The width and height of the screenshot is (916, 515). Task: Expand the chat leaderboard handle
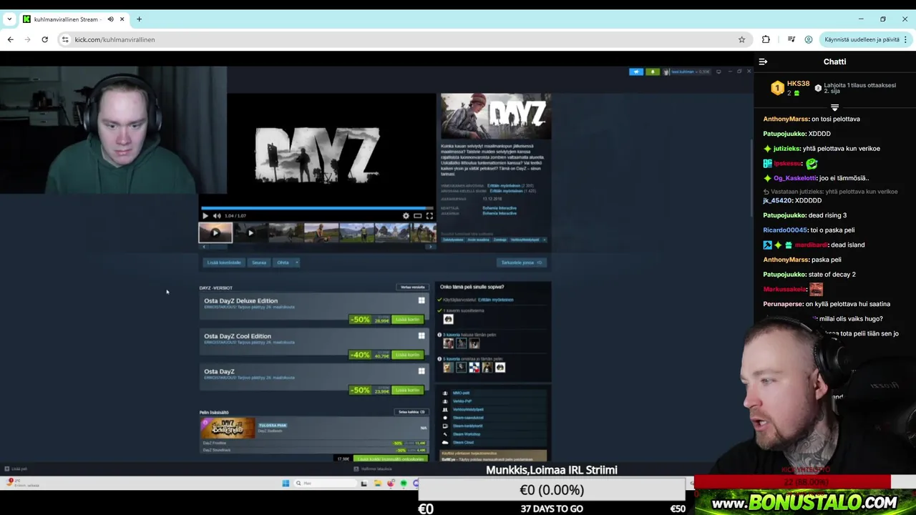(834, 107)
